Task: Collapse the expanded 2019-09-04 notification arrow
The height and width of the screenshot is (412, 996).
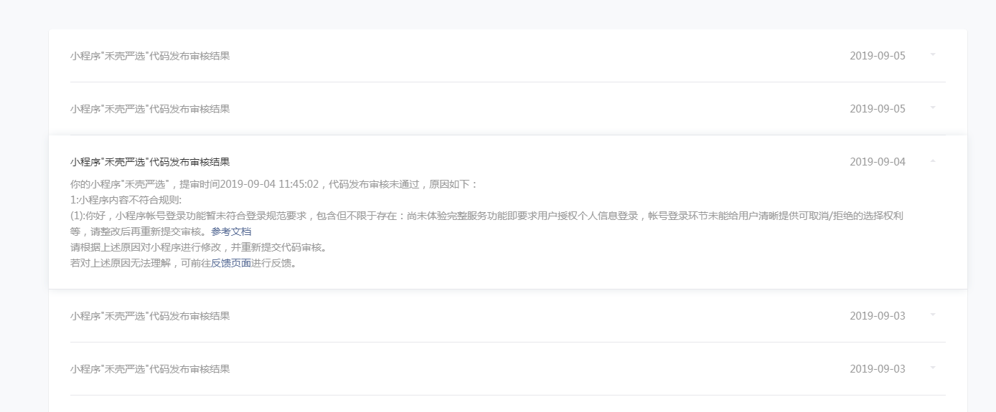Action: [x=933, y=161]
